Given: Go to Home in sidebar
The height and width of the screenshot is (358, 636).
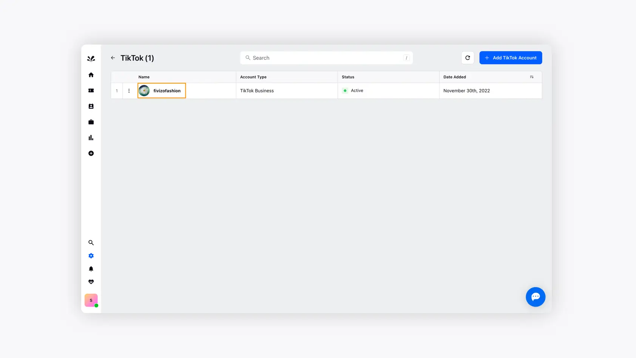Looking at the screenshot, I should point(91,75).
